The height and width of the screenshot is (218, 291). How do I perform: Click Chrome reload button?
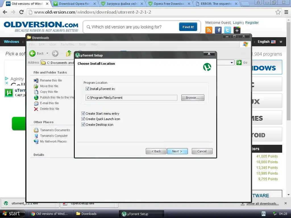(22, 12)
